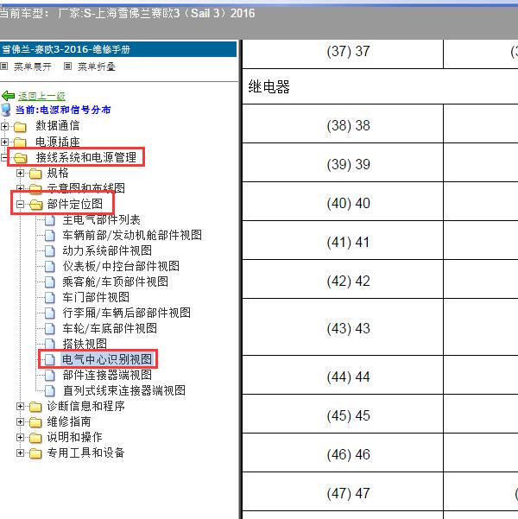Select the 接线系统和电源管理 folder label
The height and width of the screenshot is (519, 518).
pos(86,157)
